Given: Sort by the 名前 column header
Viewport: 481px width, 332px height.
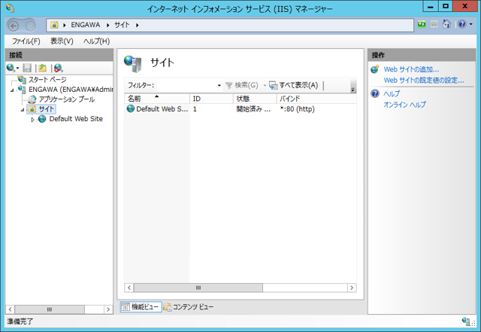Looking at the screenshot, I should 157,99.
